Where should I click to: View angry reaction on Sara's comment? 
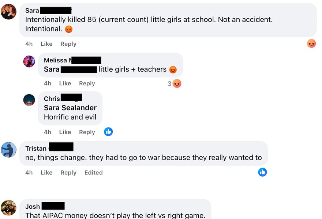click(311, 43)
